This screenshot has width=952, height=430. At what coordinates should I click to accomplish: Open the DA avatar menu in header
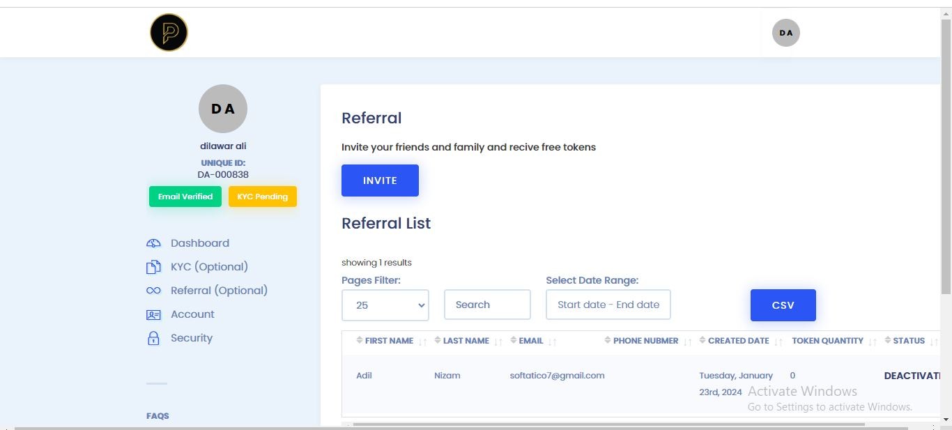pos(785,33)
